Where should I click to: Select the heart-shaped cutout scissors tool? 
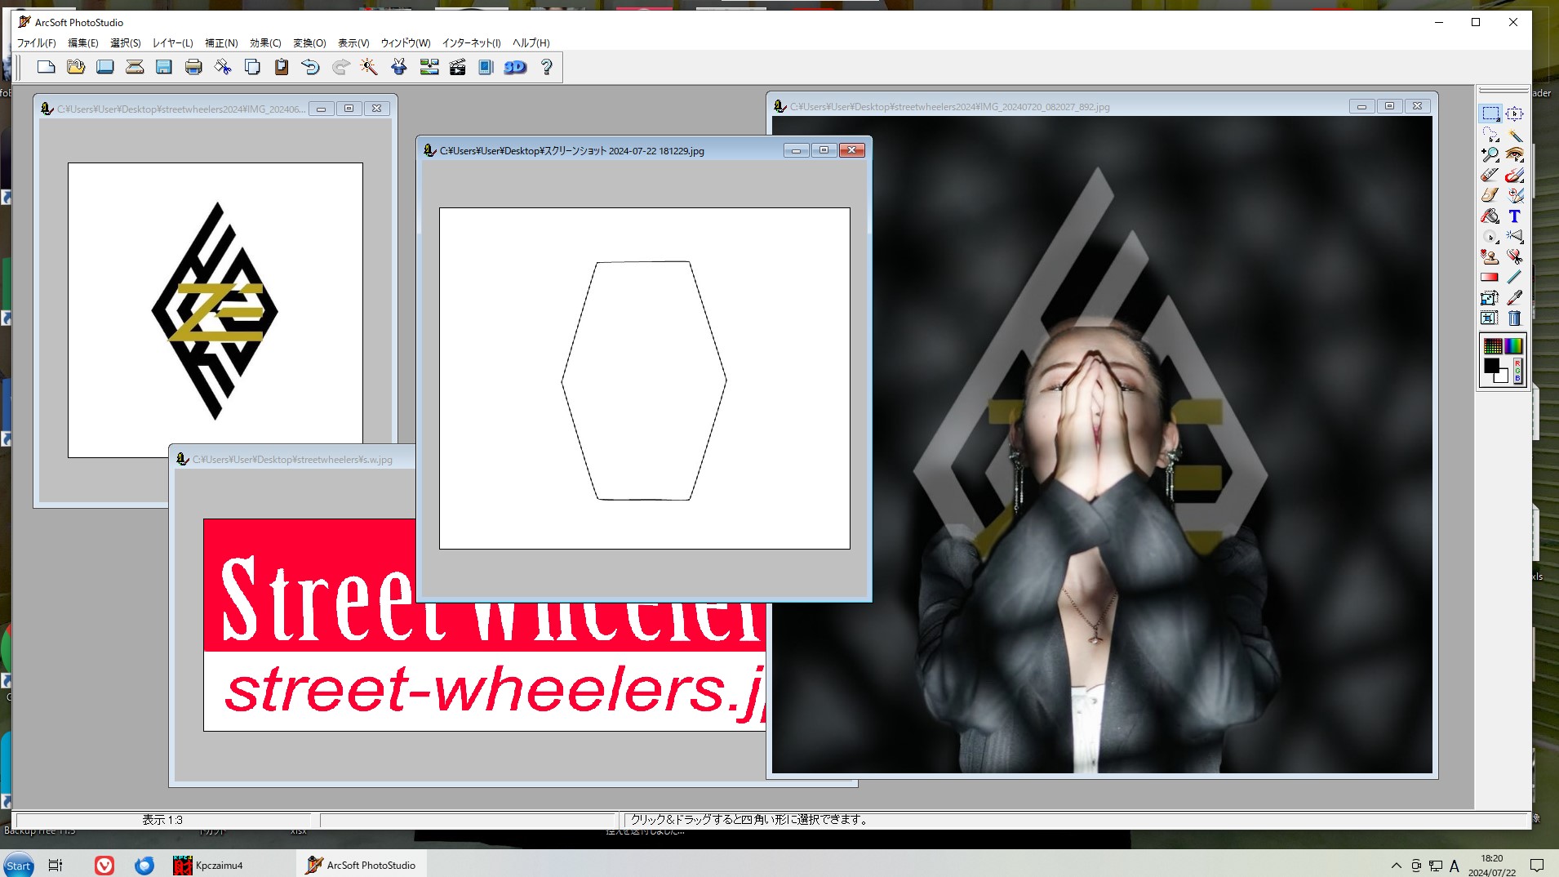click(1515, 256)
